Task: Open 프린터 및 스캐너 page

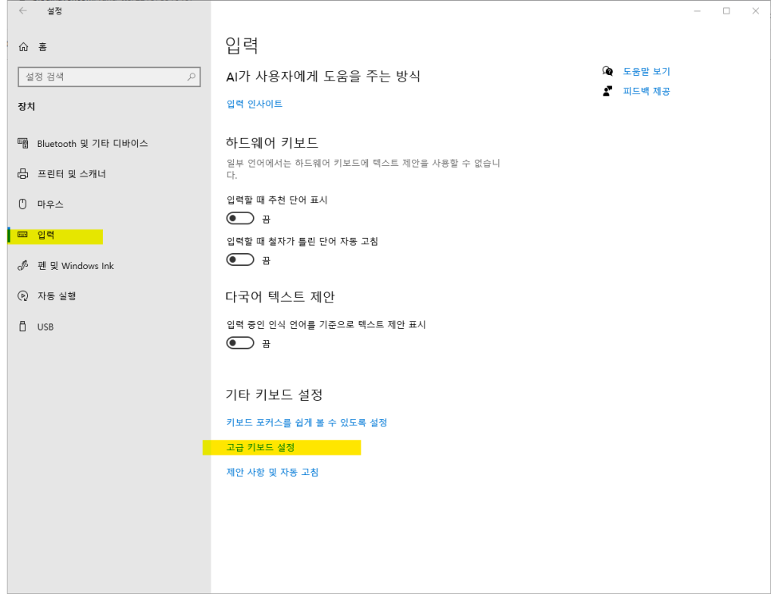Action: pyautogui.click(x=72, y=173)
